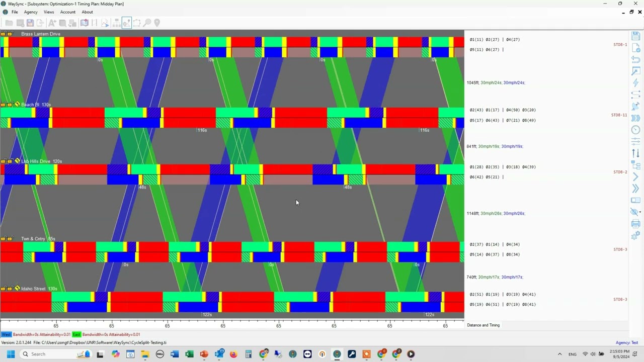Toggle leftmost lock on Twn & Cntry
The width and height of the screenshot is (644, 362).
click(x=3, y=239)
